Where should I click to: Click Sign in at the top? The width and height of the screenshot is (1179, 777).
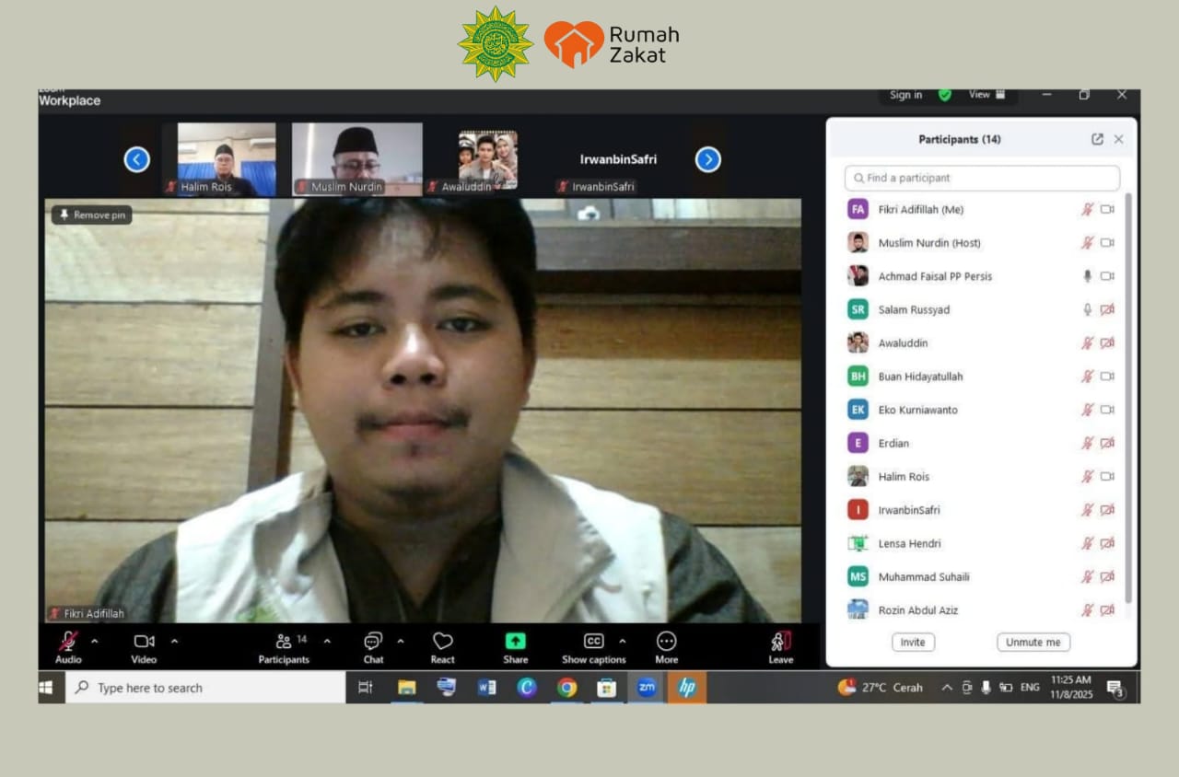pos(905,95)
